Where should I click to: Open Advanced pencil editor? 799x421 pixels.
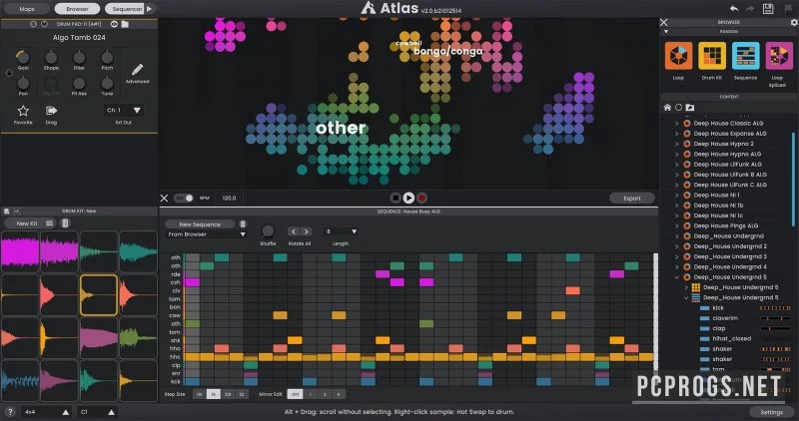[x=137, y=70]
